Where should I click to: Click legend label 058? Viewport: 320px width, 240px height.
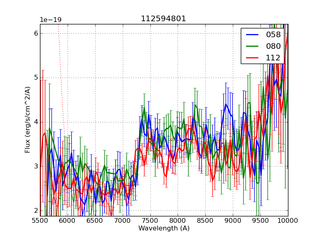click(x=273, y=35)
